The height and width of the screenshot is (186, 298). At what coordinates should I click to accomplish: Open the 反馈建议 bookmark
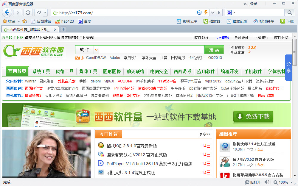pos(41,21)
